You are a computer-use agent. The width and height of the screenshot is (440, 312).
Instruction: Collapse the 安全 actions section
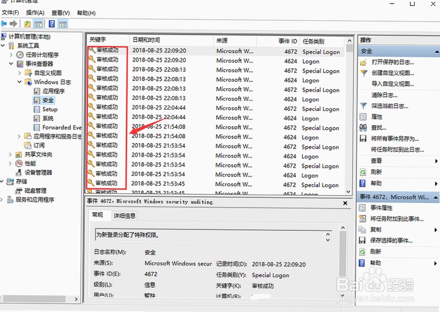pyautogui.click(x=437, y=51)
